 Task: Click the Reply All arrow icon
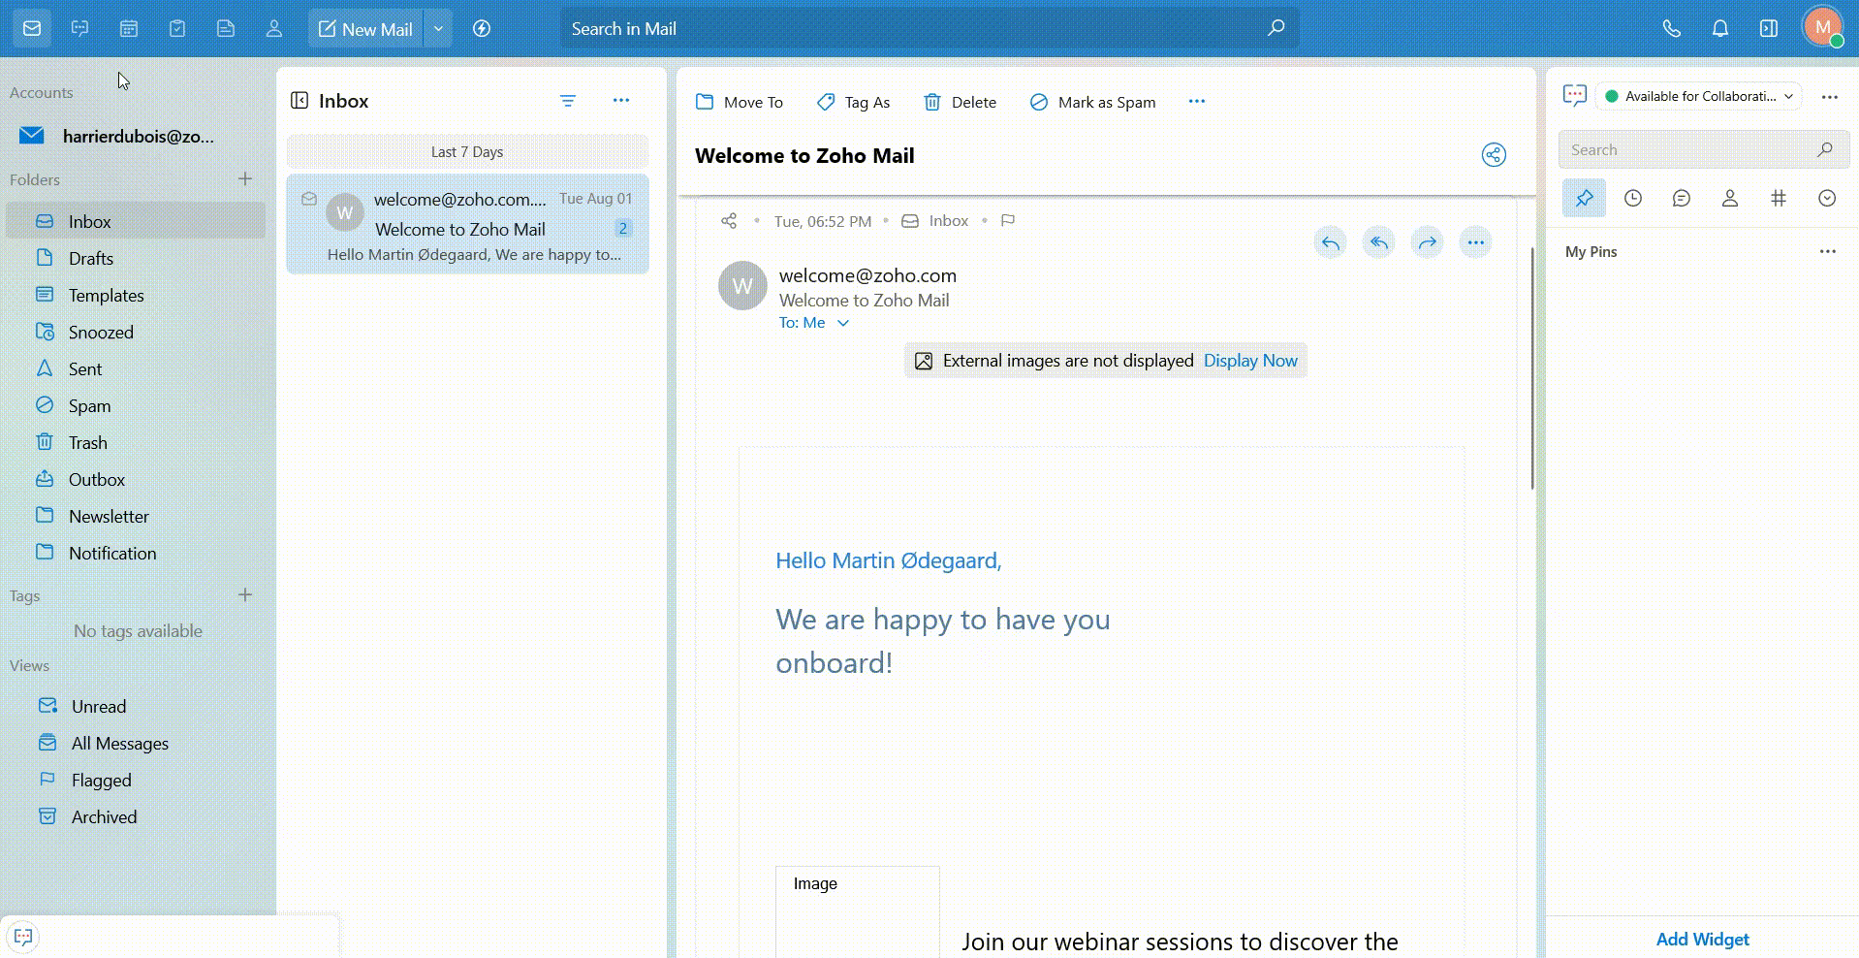pos(1378,242)
